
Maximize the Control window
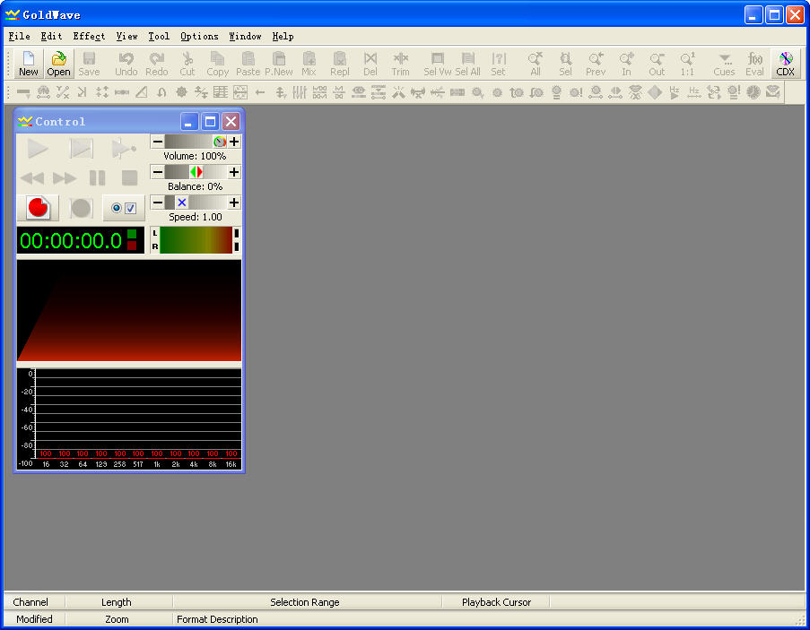[210, 122]
